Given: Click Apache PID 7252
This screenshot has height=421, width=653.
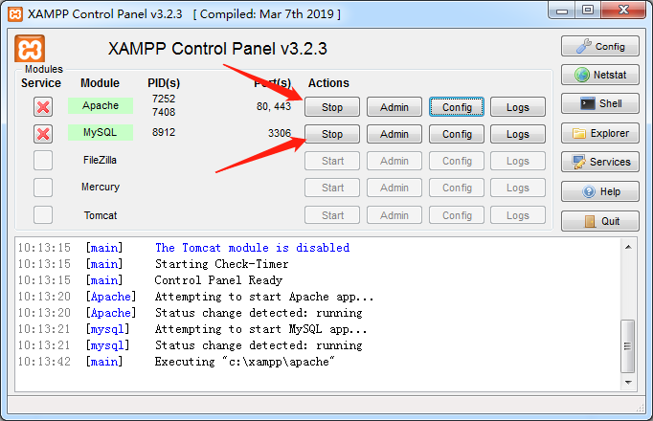Looking at the screenshot, I should 164,99.
